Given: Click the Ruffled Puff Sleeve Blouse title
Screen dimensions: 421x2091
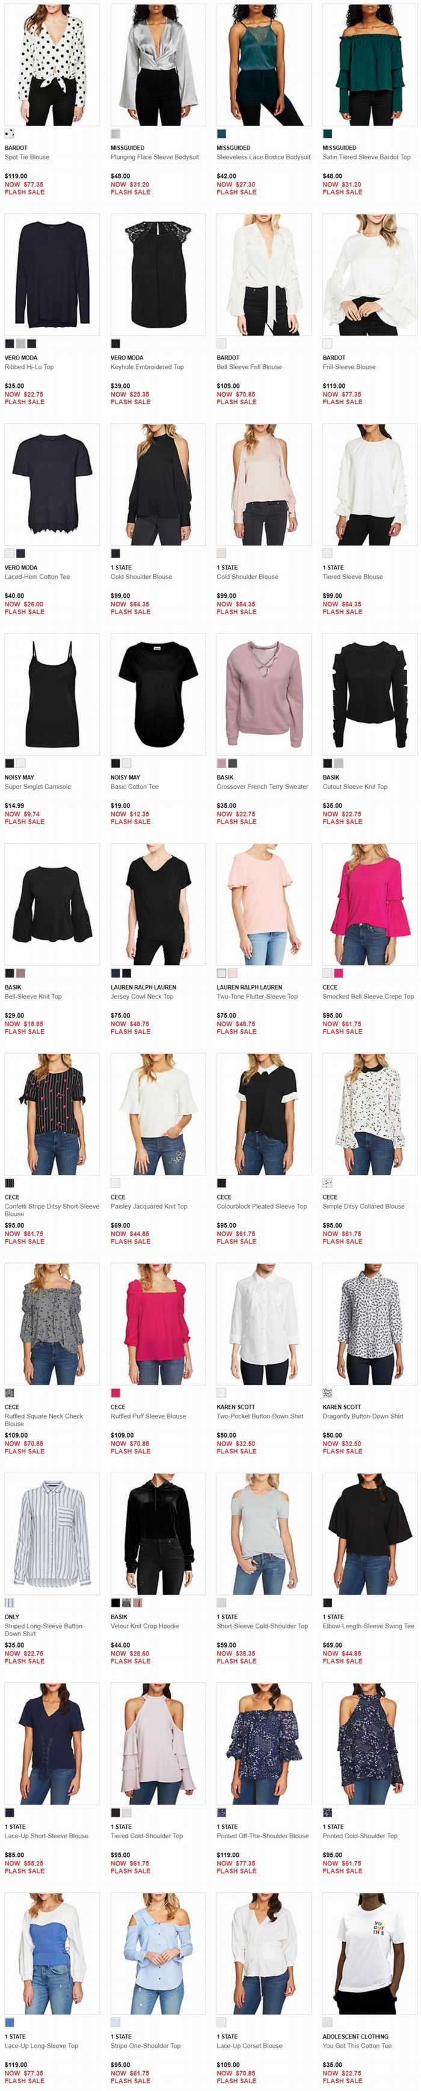Looking at the screenshot, I should (x=147, y=1417).
